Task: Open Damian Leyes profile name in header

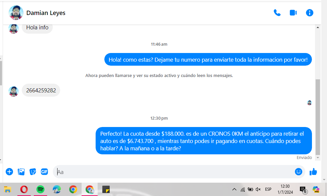Action: (46, 13)
